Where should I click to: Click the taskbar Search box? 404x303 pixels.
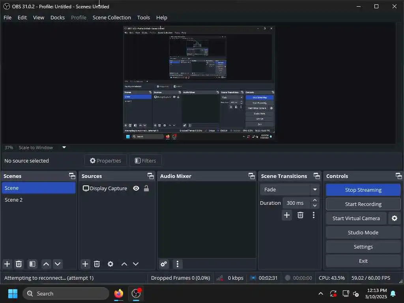tap(66, 294)
